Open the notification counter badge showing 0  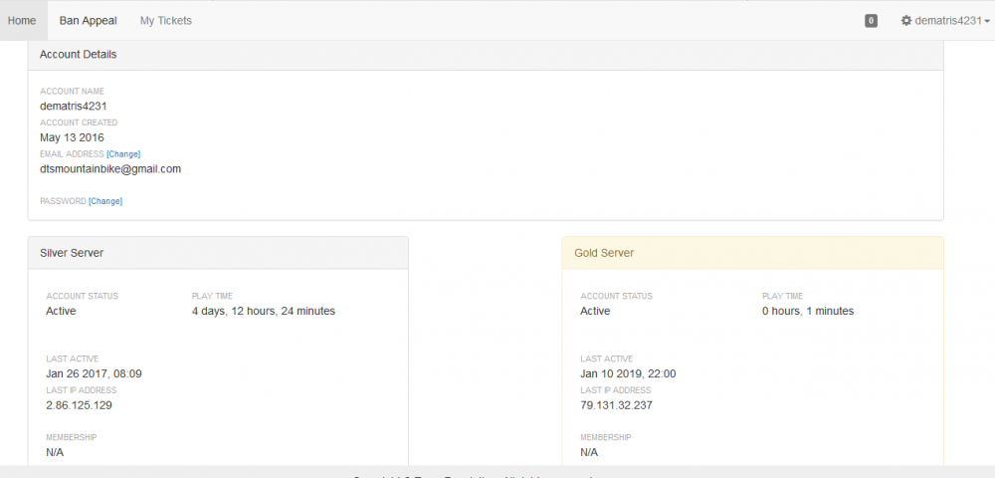click(871, 21)
